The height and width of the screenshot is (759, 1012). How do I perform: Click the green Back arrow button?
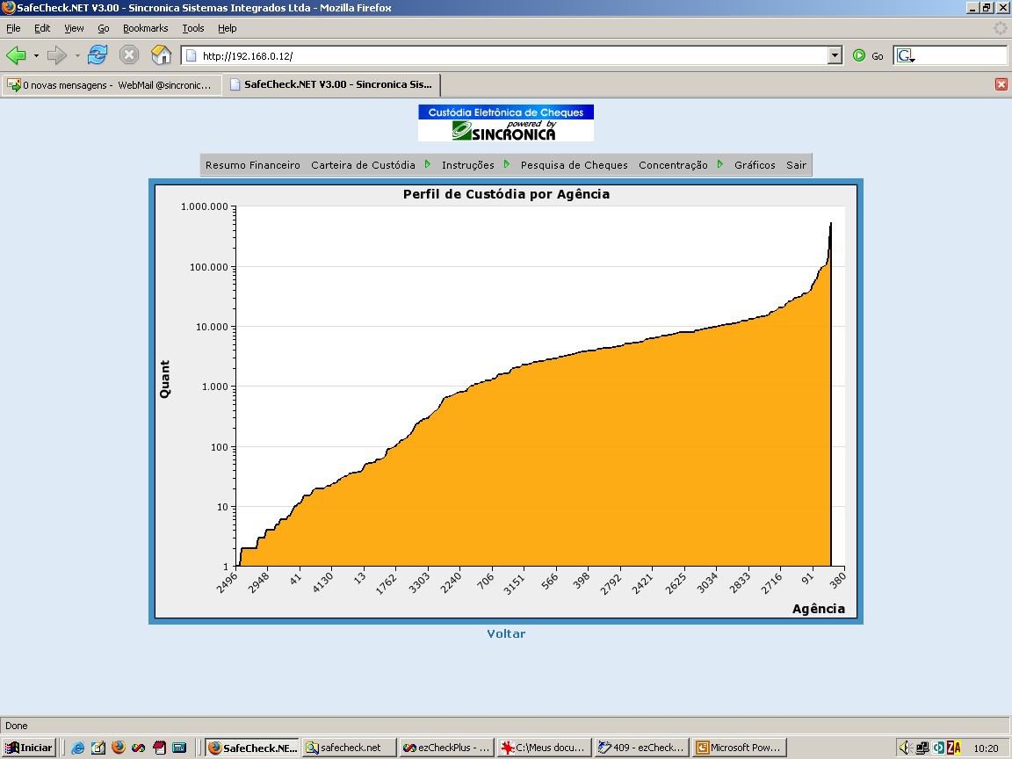tap(16, 55)
